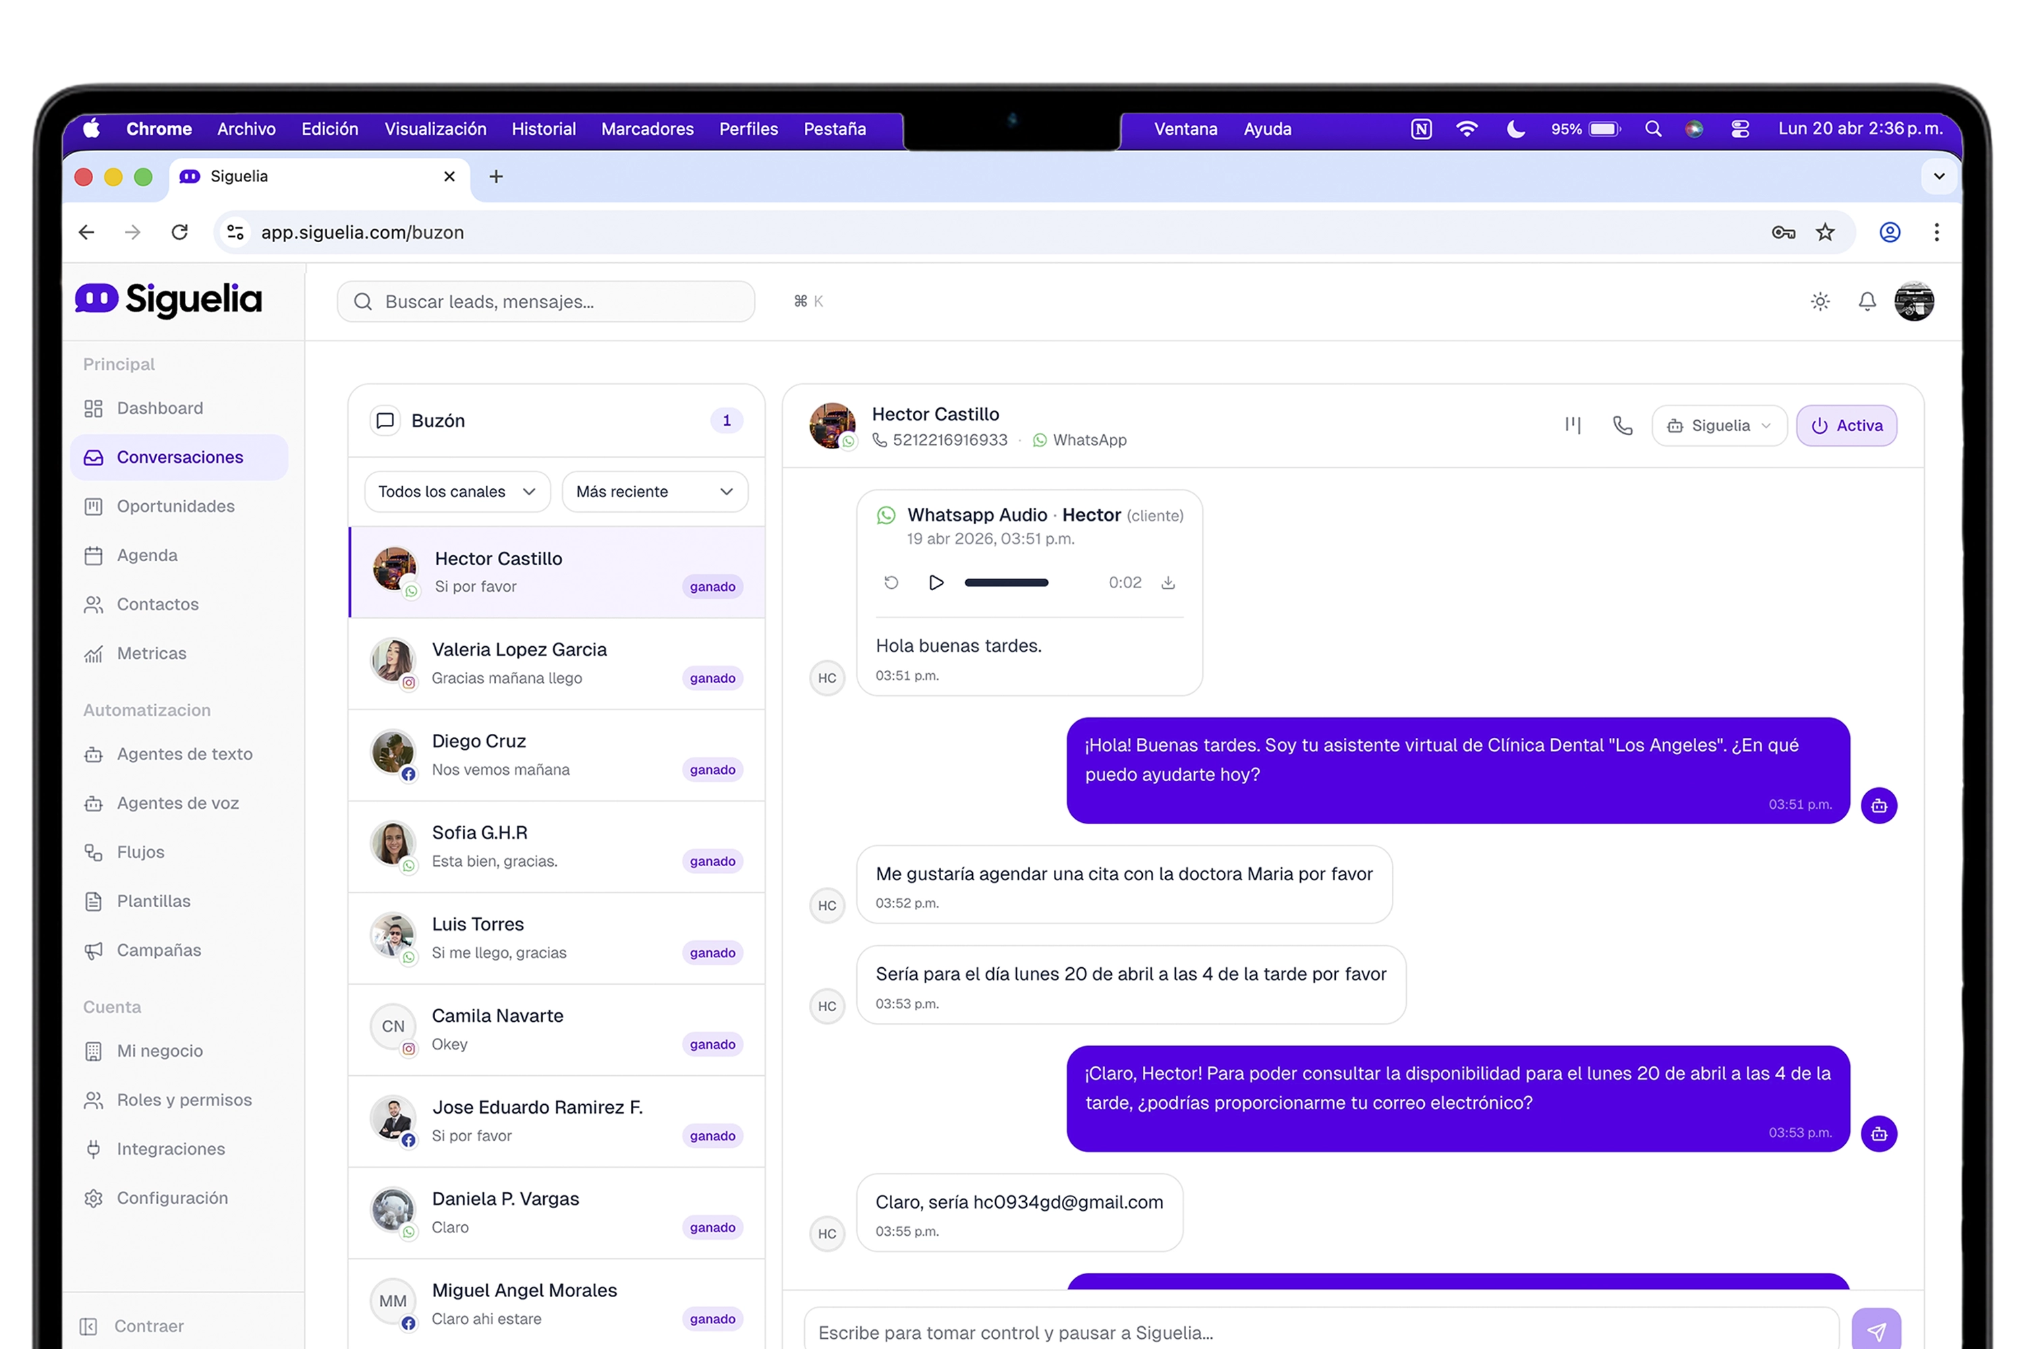Image resolution: width=2024 pixels, height=1349 pixels.
Task: Start a call with Hector Castillo
Action: [x=1621, y=425]
